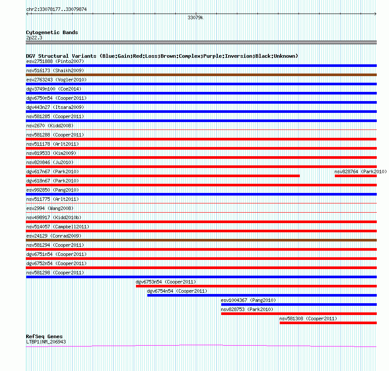389x371 pixels.
Task: Select the nsv514057 (Campbell2011) label
Action: coord(58,227)
